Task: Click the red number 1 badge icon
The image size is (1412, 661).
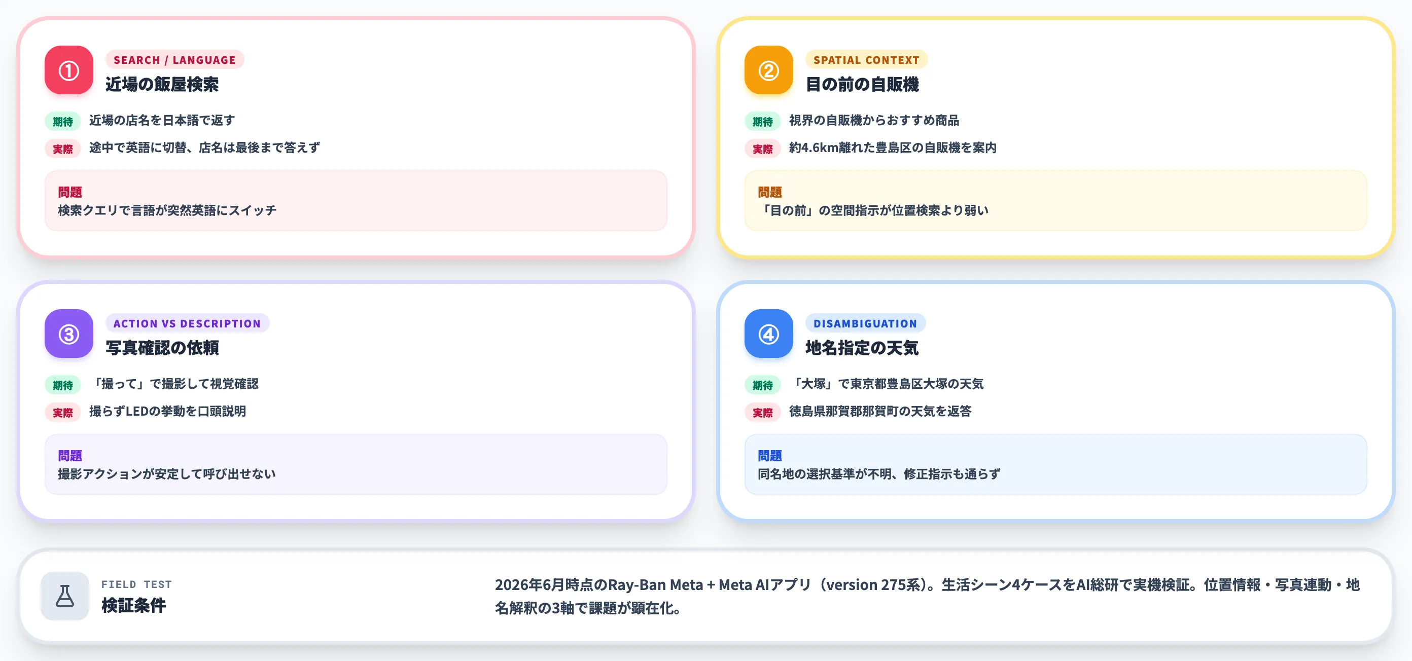Action: click(x=69, y=70)
